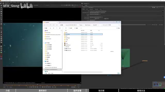Collapse the WPS cloud tree section

44,43
